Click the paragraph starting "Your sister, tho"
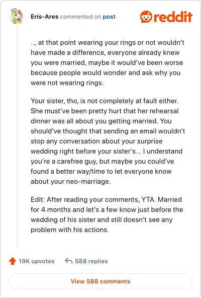 (x=108, y=141)
